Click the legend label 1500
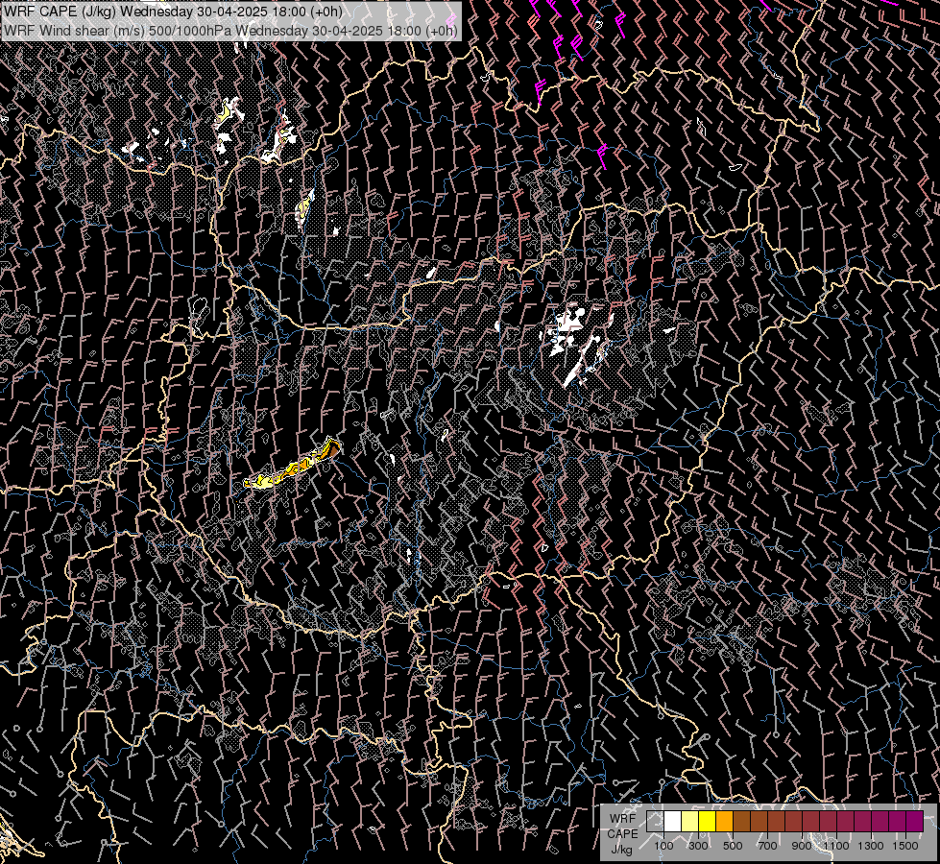Viewport: 940px width, 864px height. tap(905, 846)
